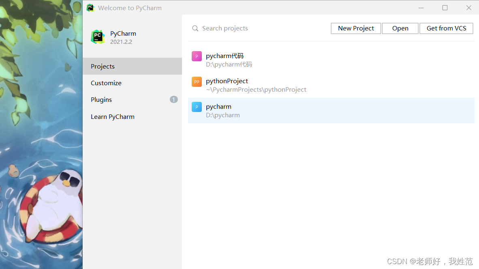Screen dimensions: 479x269
Task: Click the PyCharm name label in sidebar
Action: pos(123,33)
